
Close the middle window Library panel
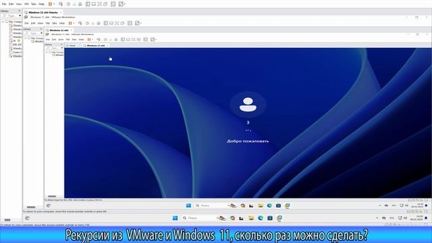pyautogui.click(x=41, y=29)
